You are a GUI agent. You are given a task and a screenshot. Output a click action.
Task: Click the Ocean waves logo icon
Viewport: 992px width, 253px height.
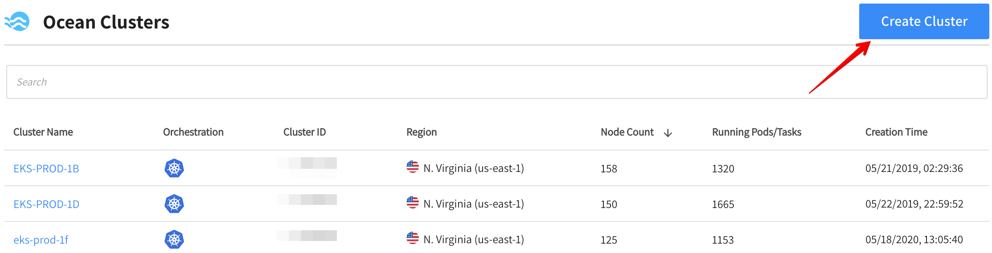(x=17, y=21)
